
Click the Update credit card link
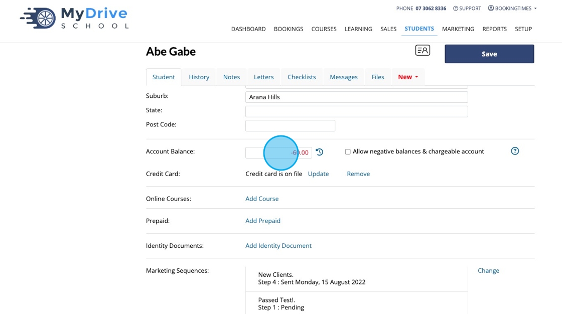tap(318, 174)
